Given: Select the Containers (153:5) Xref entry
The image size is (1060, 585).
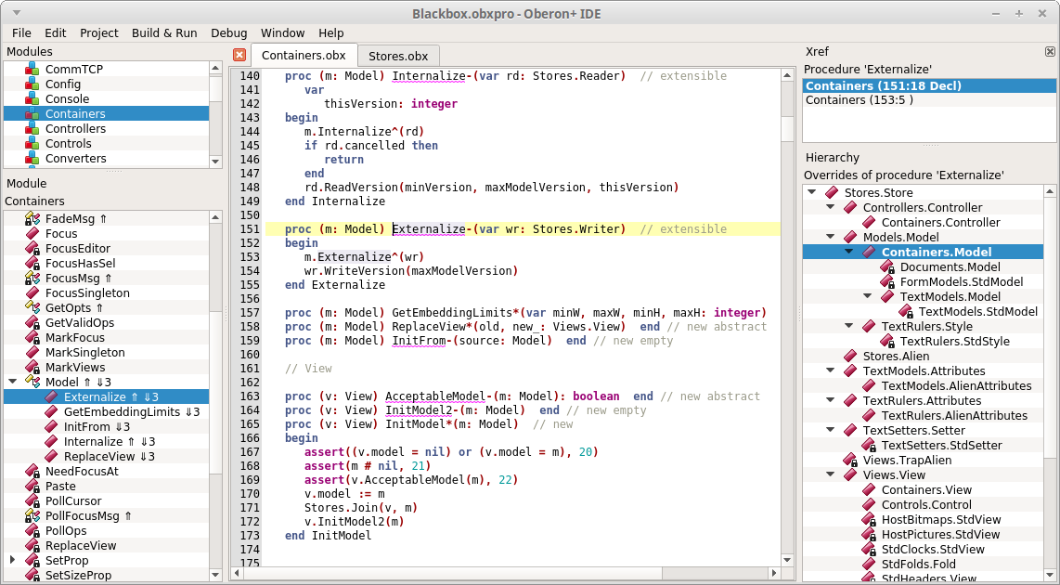Looking at the screenshot, I should tap(862, 99).
